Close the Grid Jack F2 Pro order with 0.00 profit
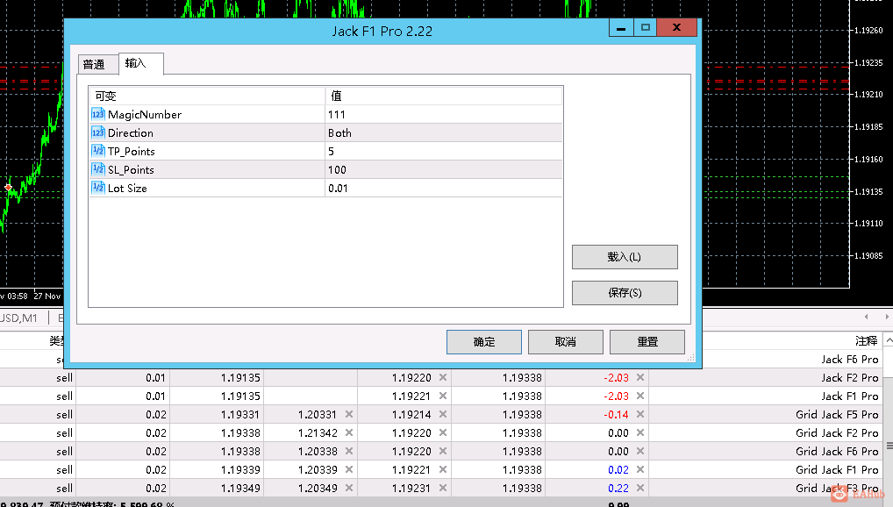893x507 pixels. pos(640,432)
